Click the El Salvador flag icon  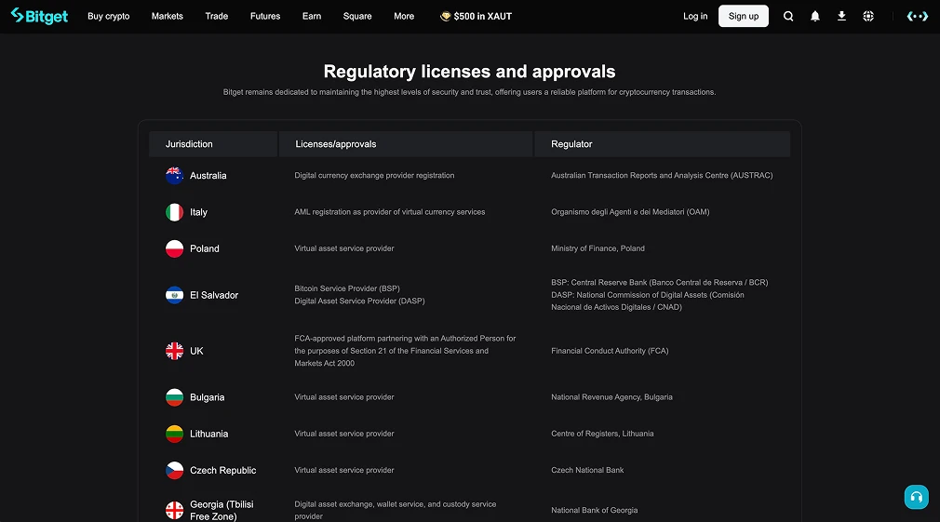pos(174,295)
